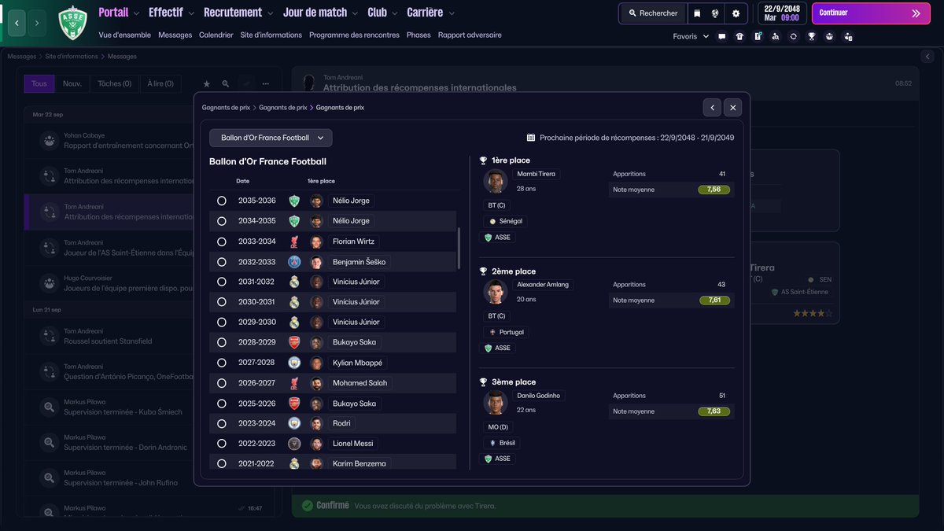Image resolution: width=944 pixels, height=531 pixels.
Task: Click Danilo Godinho's portrait in 3ème place
Action: pyautogui.click(x=495, y=403)
